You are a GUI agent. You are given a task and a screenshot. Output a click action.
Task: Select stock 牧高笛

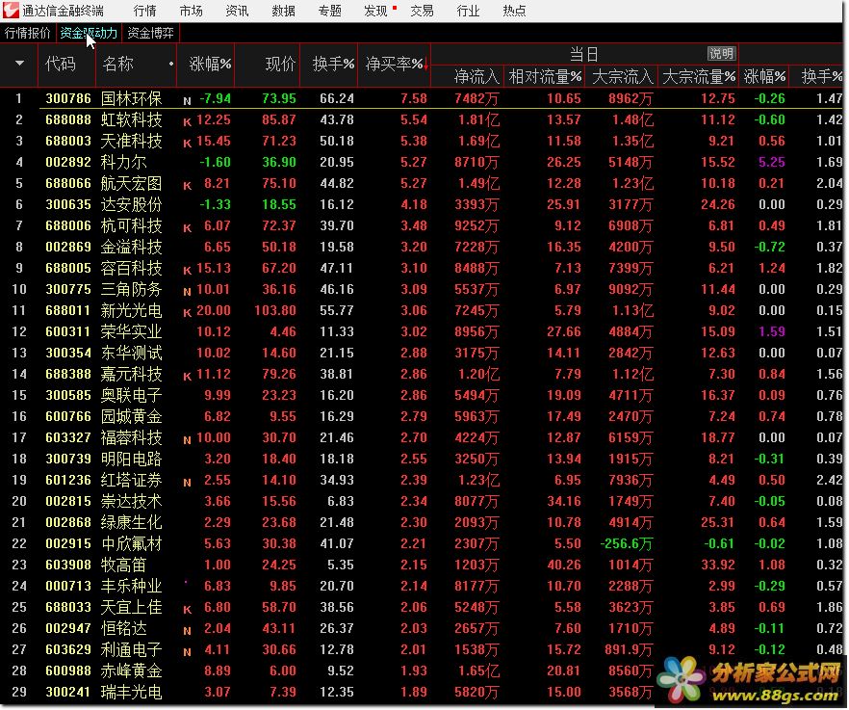click(123, 565)
